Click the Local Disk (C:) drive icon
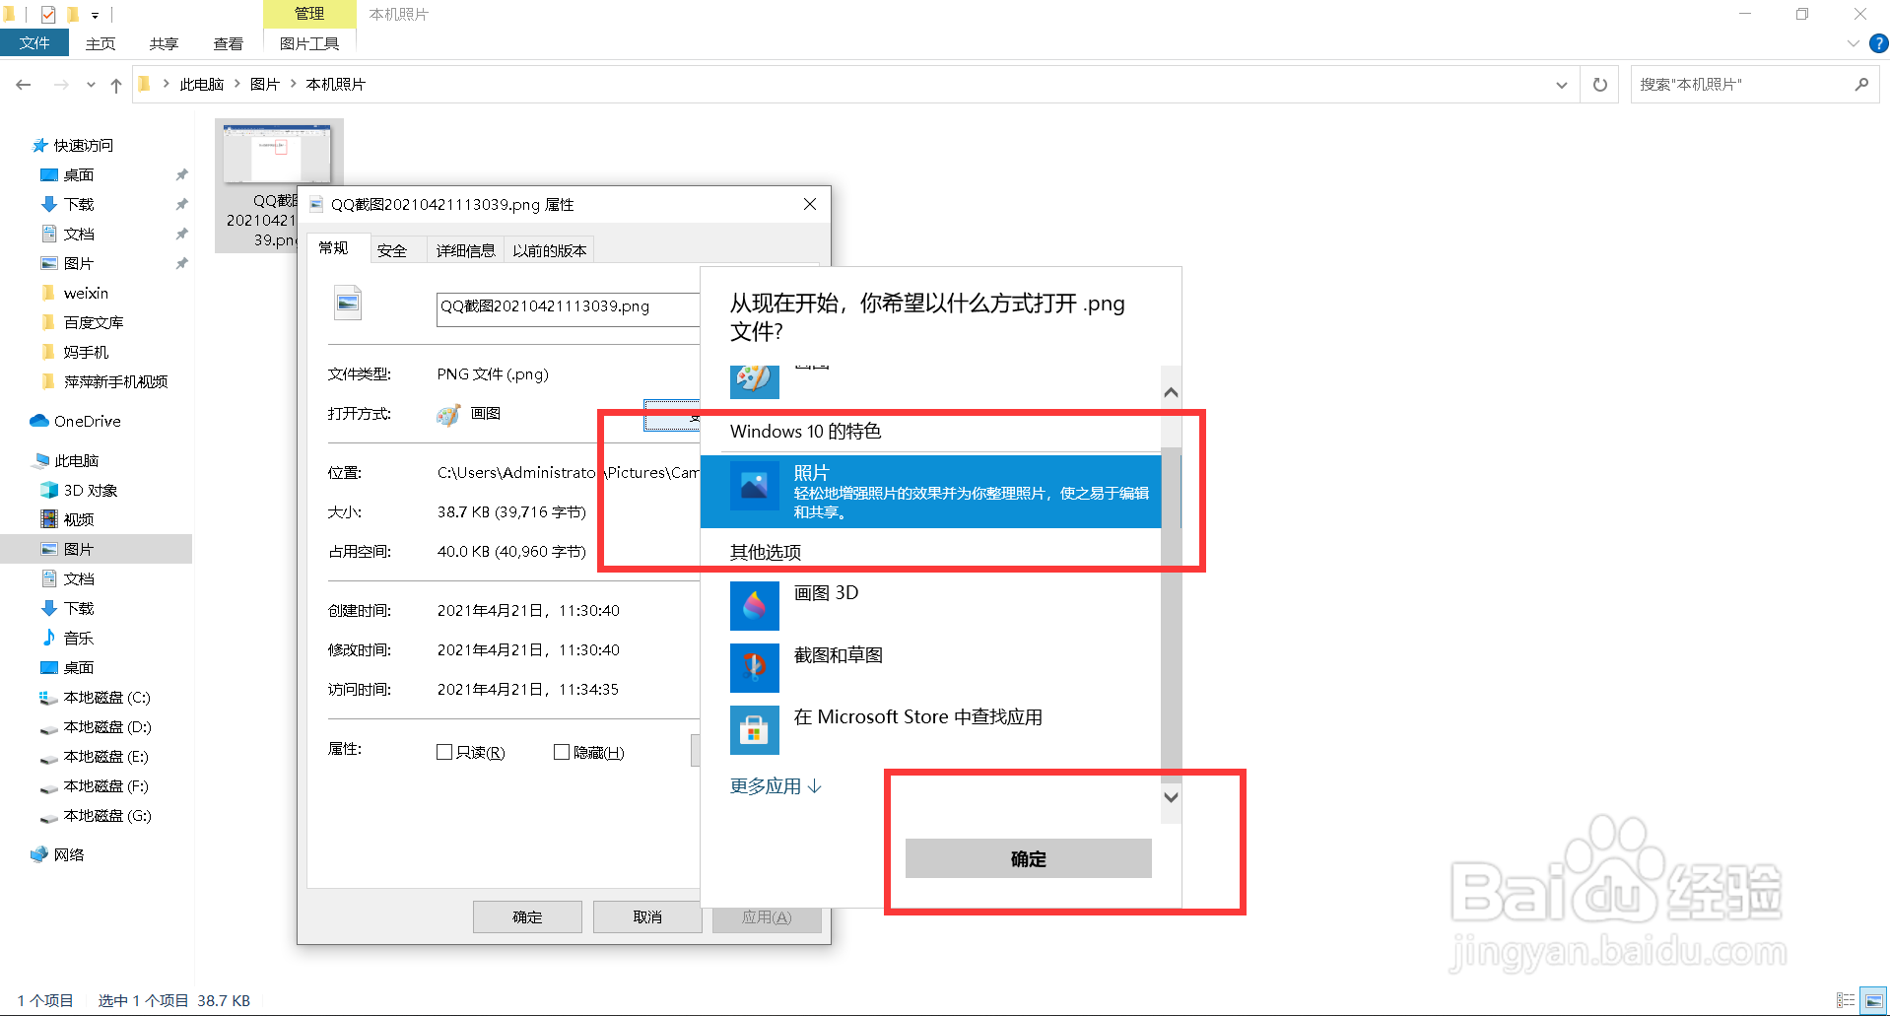The image size is (1890, 1016). pyautogui.click(x=48, y=697)
